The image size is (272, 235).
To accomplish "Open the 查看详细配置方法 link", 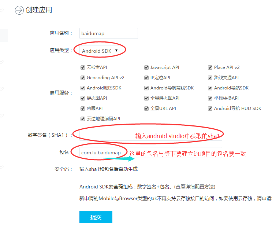I will [195, 187].
